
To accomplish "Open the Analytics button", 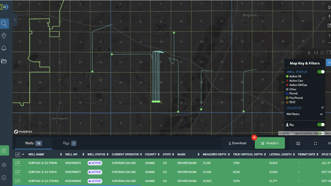I will tap(269, 143).
